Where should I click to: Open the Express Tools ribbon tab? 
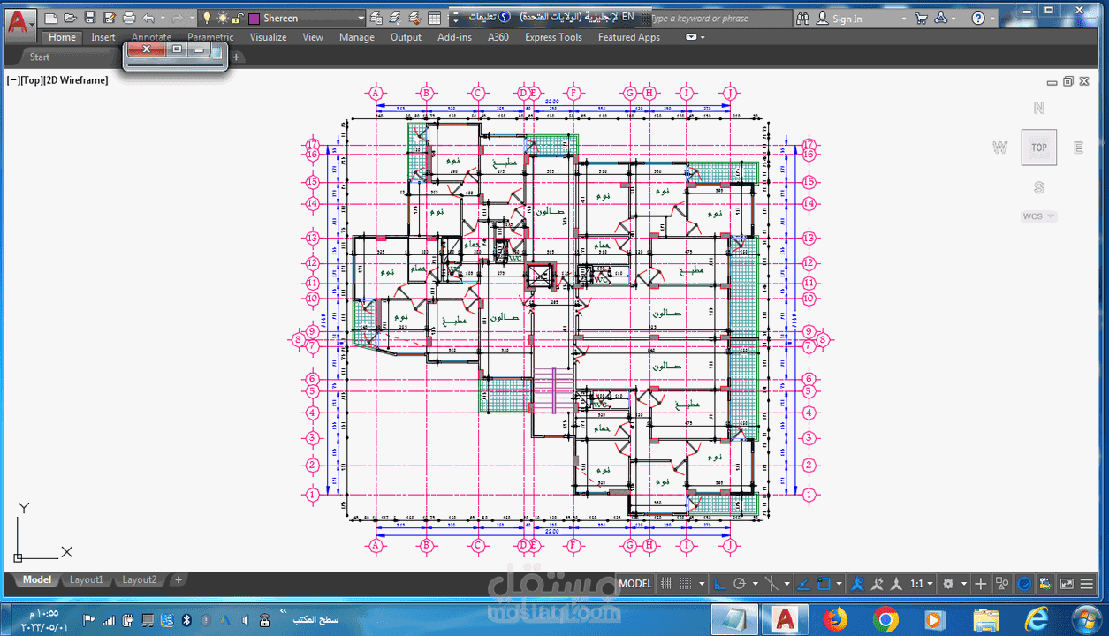click(x=553, y=37)
